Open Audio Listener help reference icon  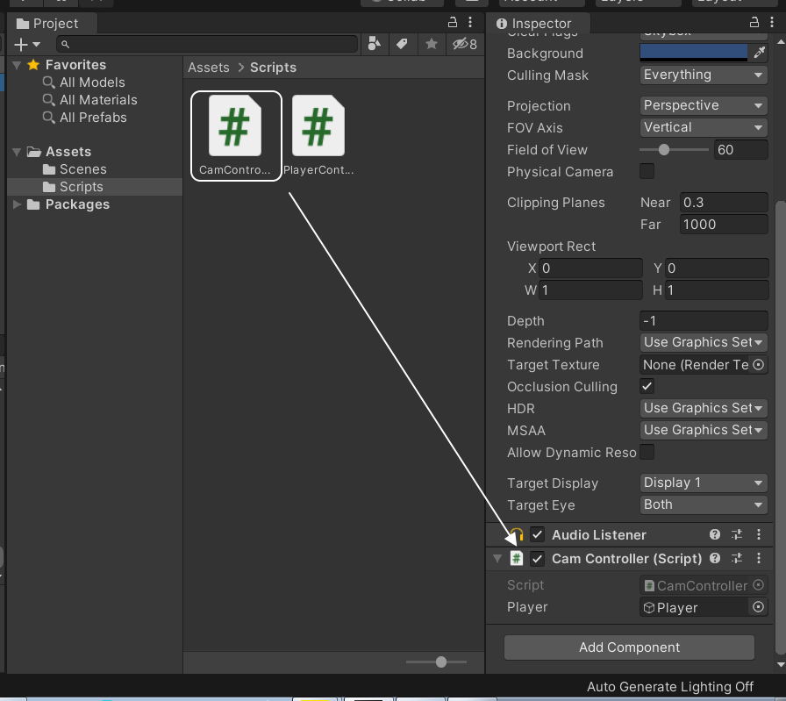coord(715,534)
